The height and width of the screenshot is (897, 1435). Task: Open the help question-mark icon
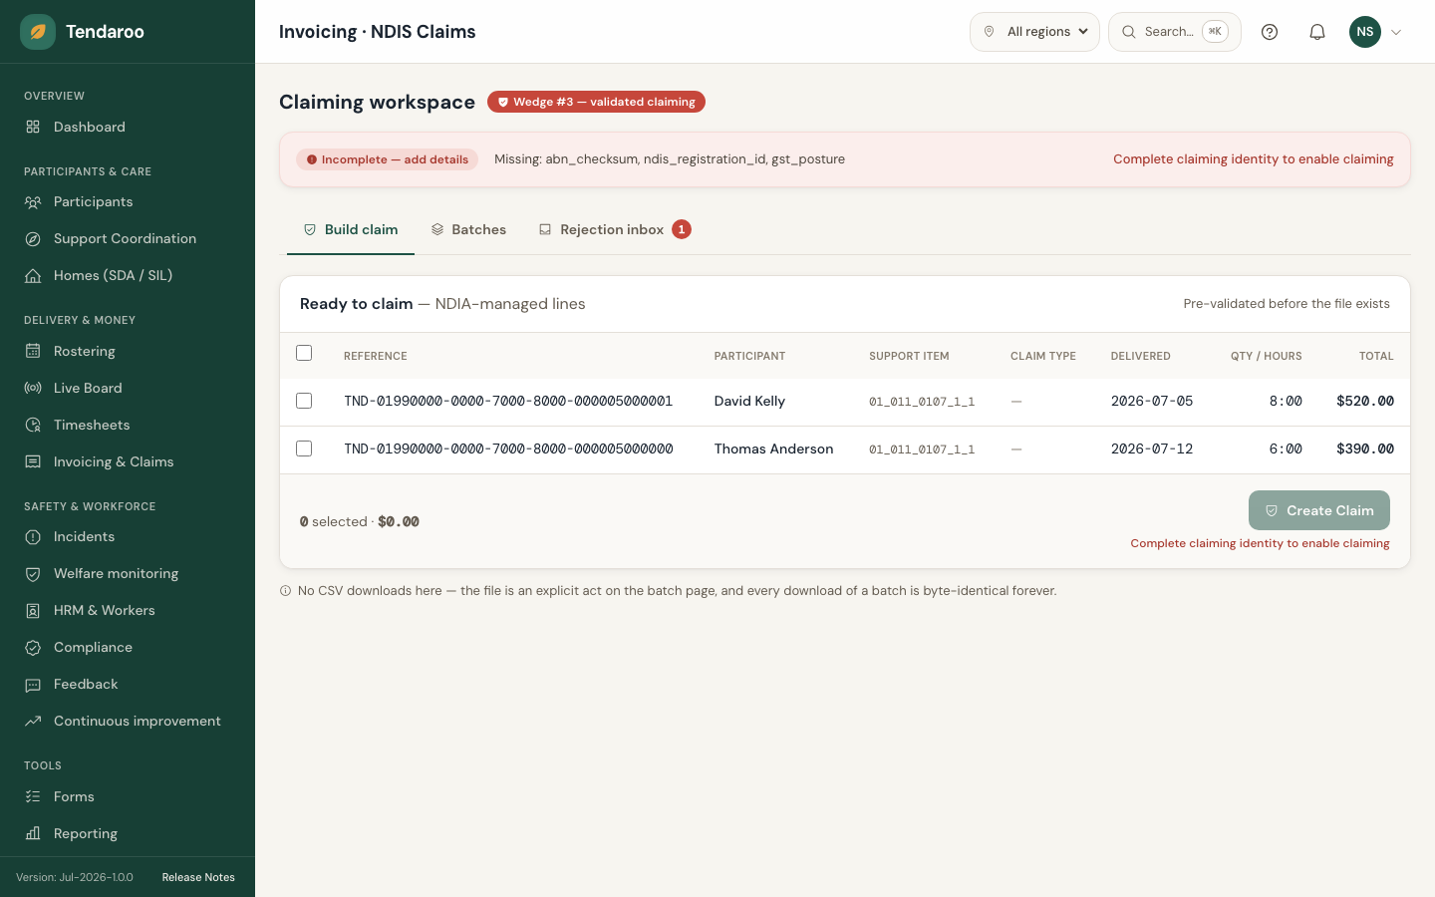1270,32
